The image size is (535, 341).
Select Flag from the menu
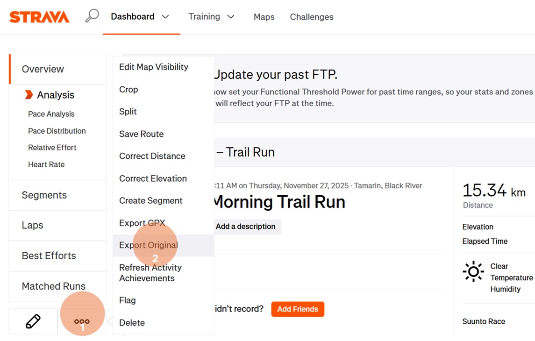click(x=127, y=300)
